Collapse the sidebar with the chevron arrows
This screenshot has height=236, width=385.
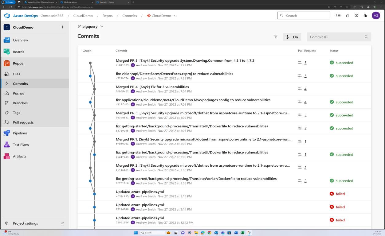[x=62, y=223]
